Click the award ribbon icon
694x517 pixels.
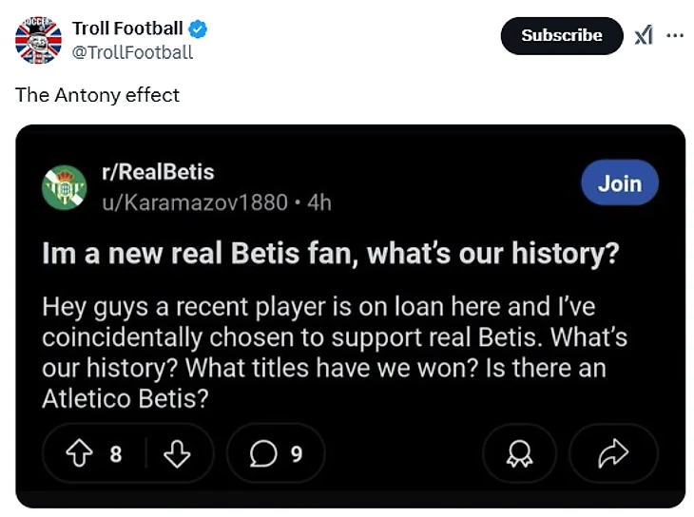click(519, 454)
